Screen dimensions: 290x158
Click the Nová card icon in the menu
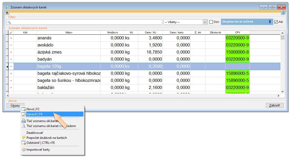point(23,109)
